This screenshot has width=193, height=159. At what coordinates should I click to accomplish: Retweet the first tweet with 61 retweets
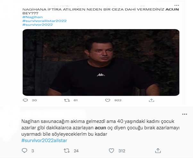tap(67, 100)
